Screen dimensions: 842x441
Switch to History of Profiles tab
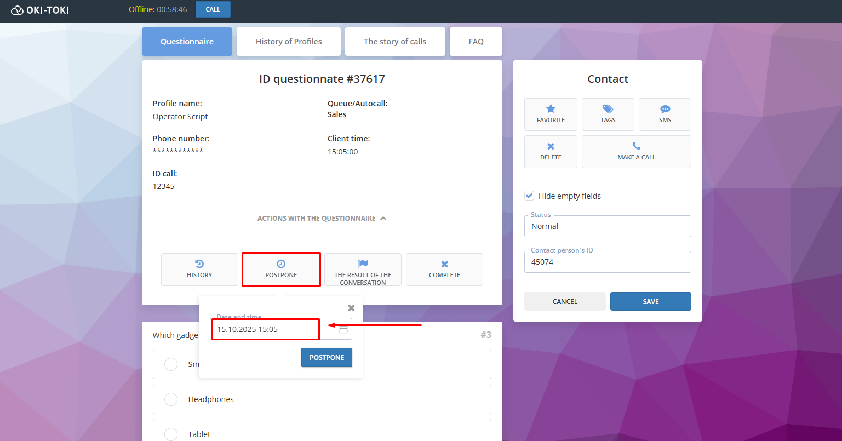pyautogui.click(x=289, y=42)
